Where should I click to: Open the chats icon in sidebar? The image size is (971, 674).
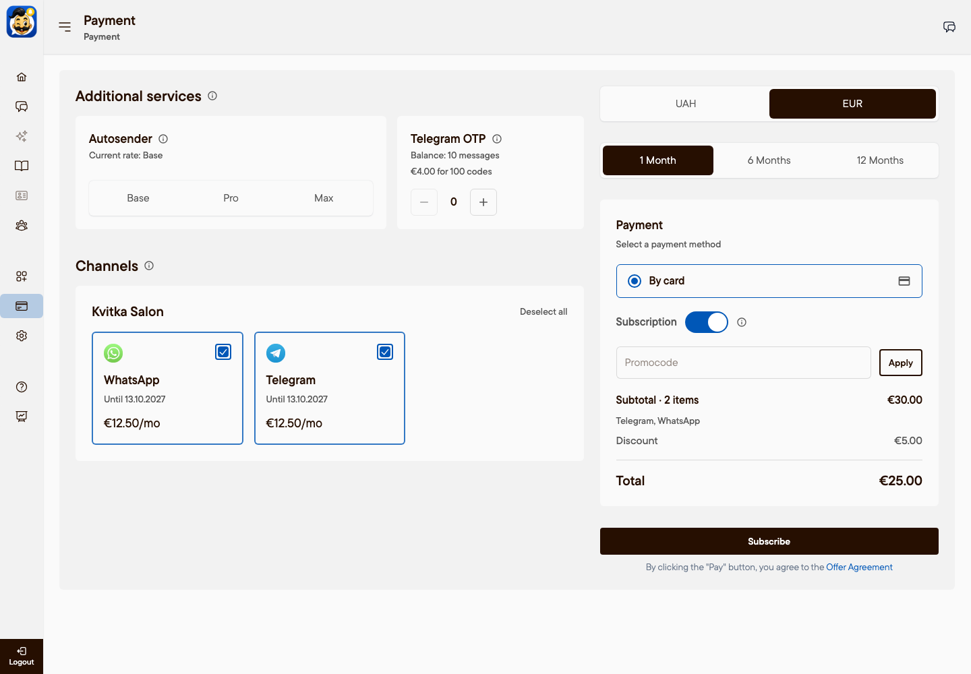[22, 106]
